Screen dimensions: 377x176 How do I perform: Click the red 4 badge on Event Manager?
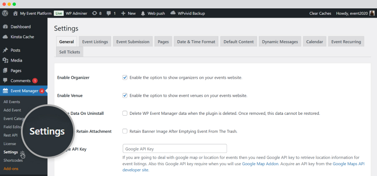[x=42, y=91]
